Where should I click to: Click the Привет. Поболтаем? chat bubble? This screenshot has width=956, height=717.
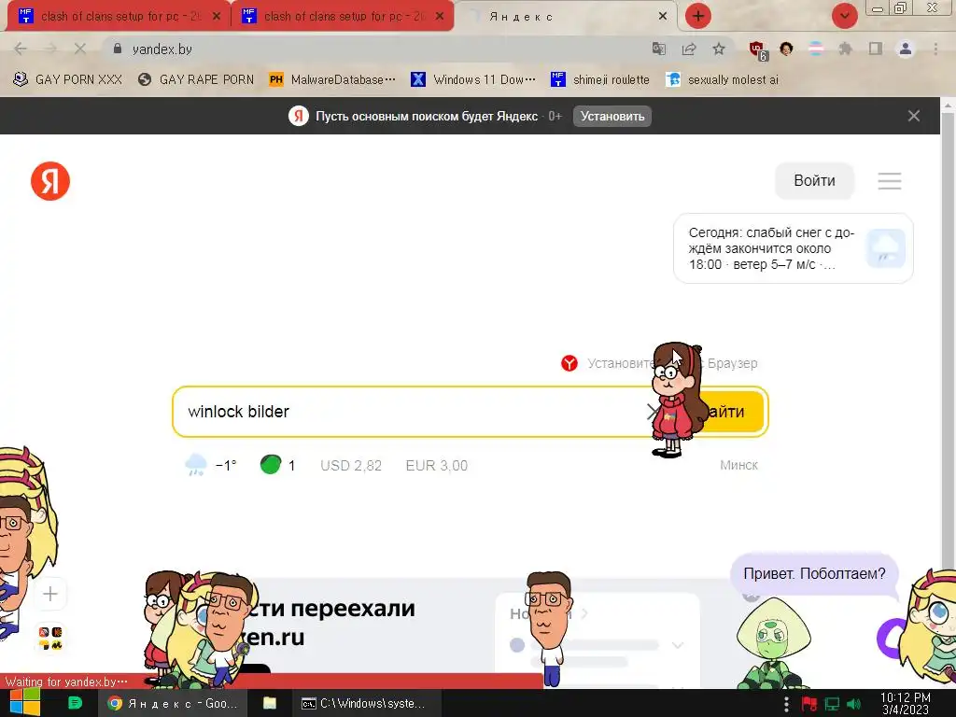(814, 574)
